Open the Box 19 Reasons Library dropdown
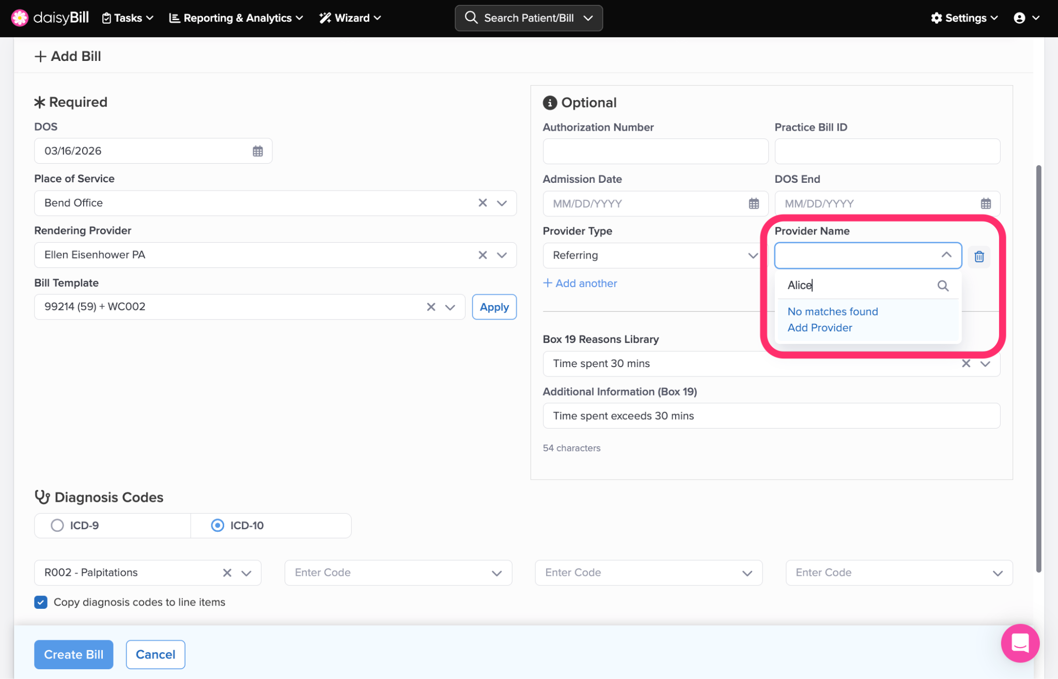The image size is (1058, 679). tap(985, 364)
